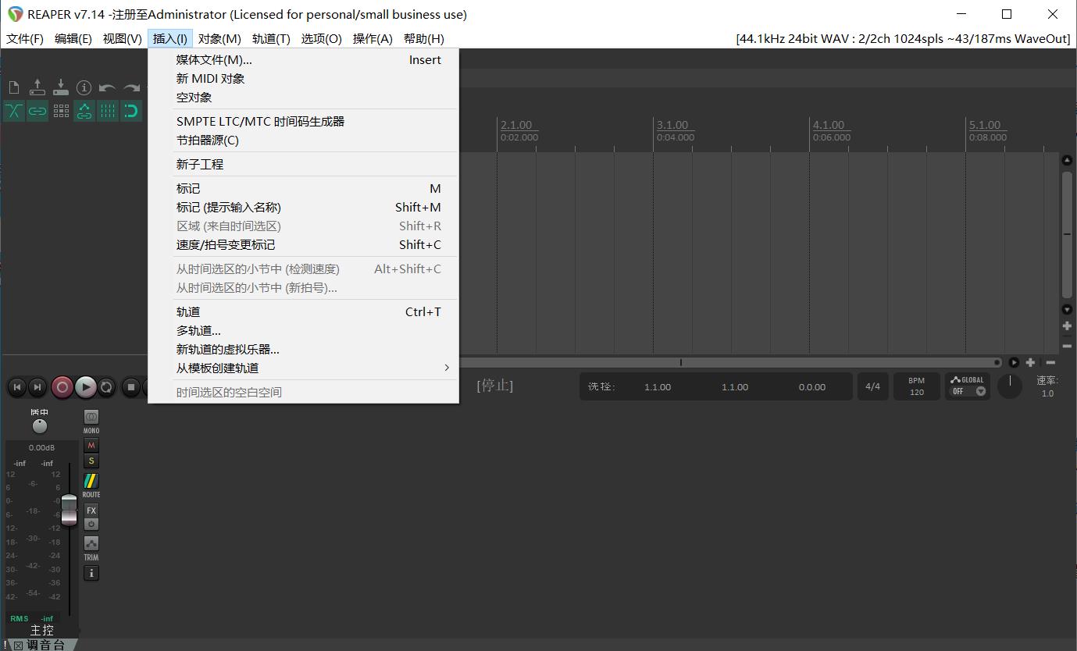The image size is (1077, 651).
Task: Click the Open Project toolbar icon
Action: [37, 87]
